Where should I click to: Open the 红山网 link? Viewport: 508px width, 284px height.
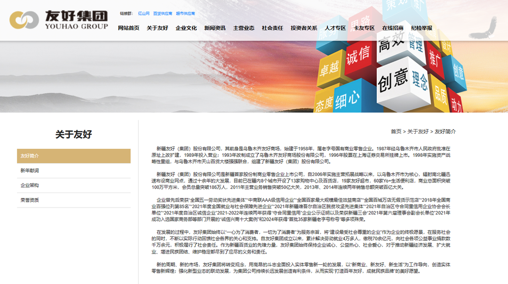pyautogui.click(x=143, y=14)
